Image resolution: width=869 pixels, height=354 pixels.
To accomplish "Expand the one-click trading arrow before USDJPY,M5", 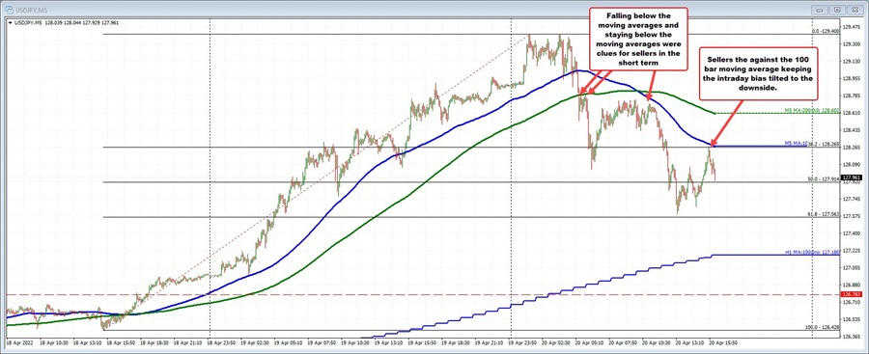I will click(x=10, y=22).
